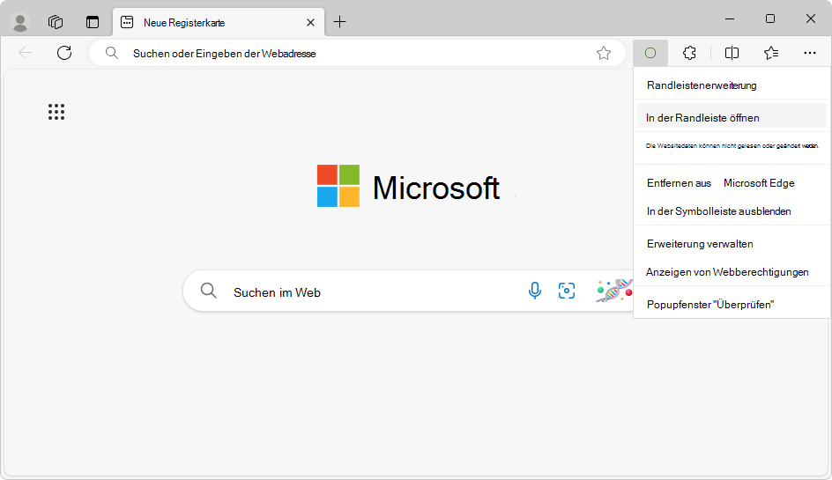Click the back navigation arrow
This screenshot has height=480, width=832.
coord(26,53)
